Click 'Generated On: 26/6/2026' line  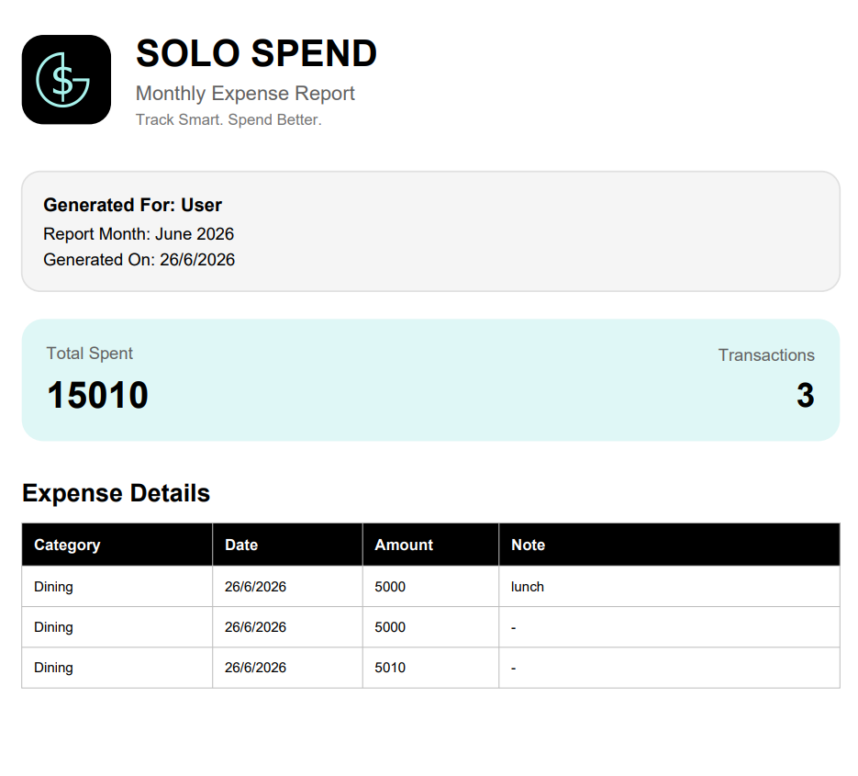[139, 260]
